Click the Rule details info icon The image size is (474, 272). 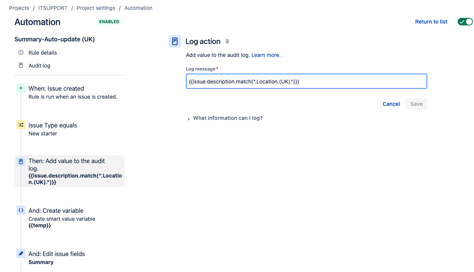[x=21, y=53]
